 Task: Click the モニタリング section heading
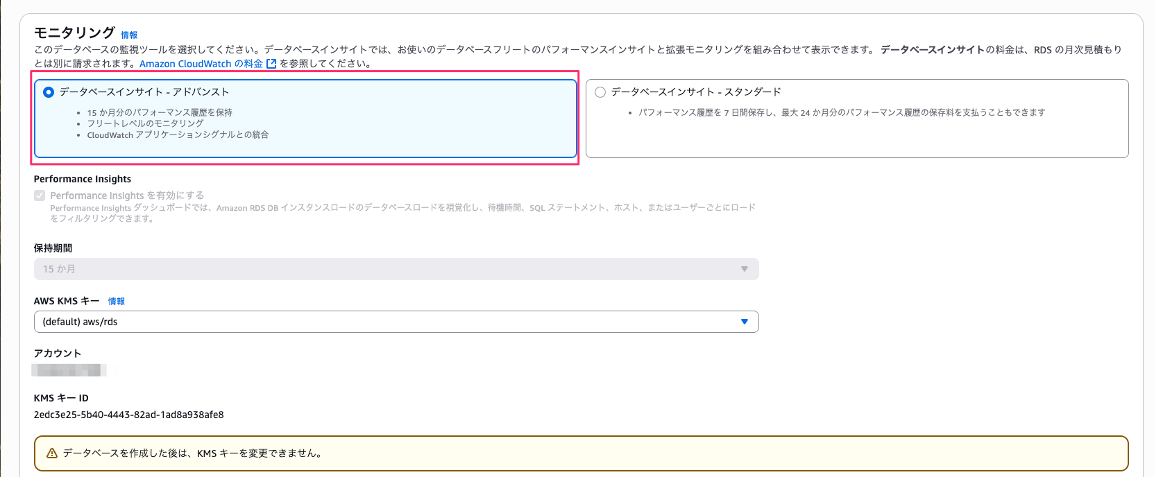click(x=74, y=33)
